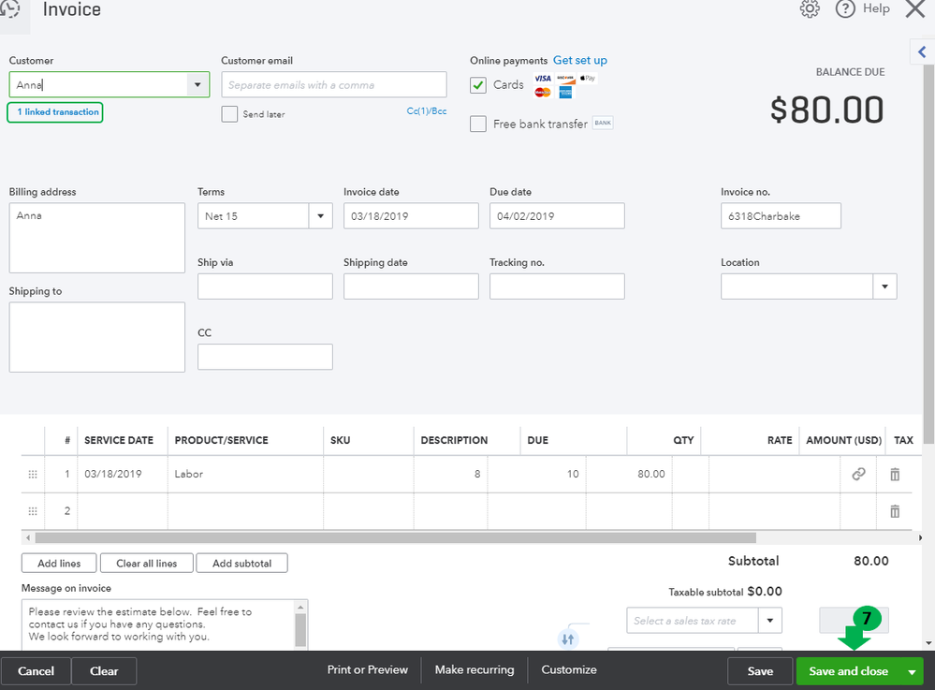Click the Due date field
The width and height of the screenshot is (935, 690).
click(557, 216)
